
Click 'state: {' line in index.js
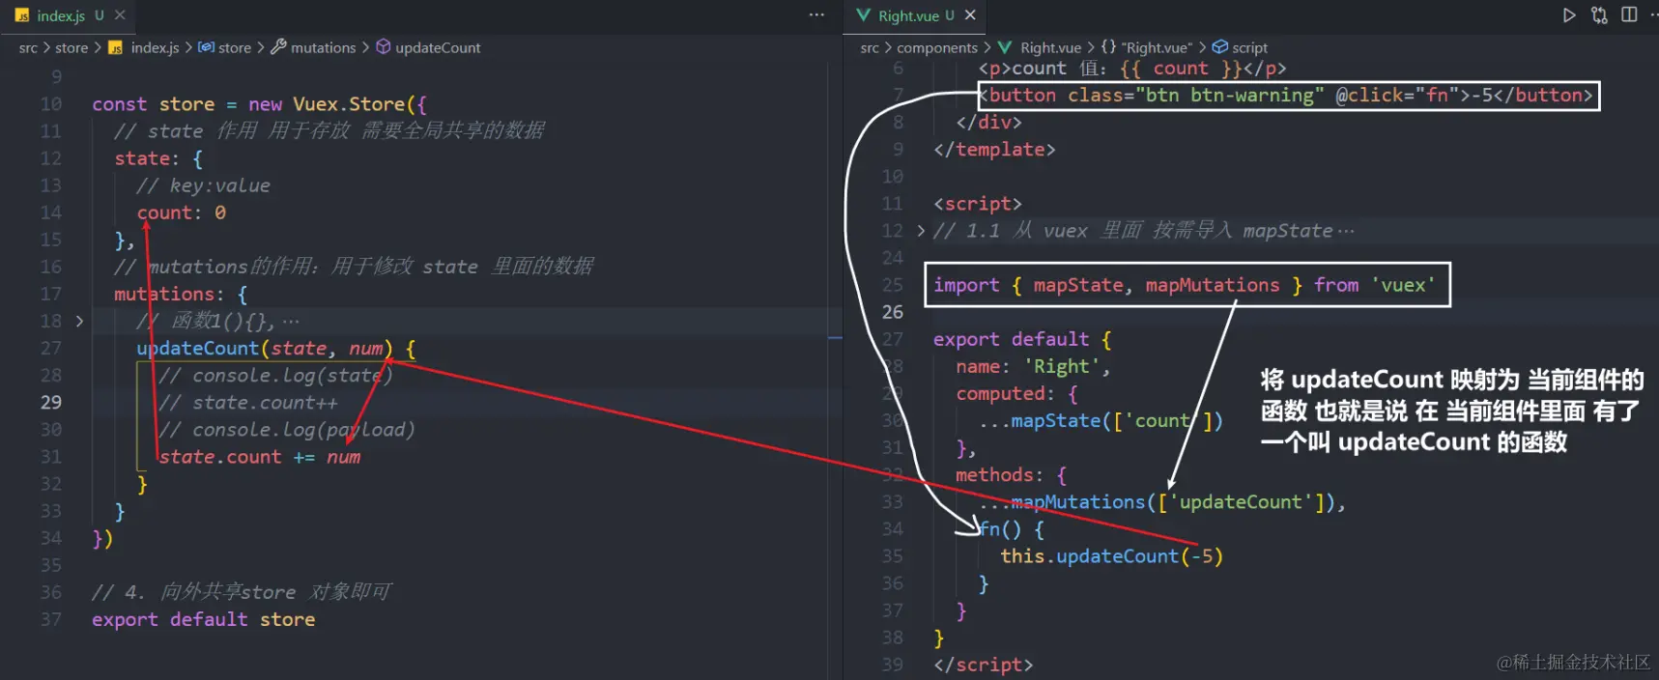click(x=158, y=158)
